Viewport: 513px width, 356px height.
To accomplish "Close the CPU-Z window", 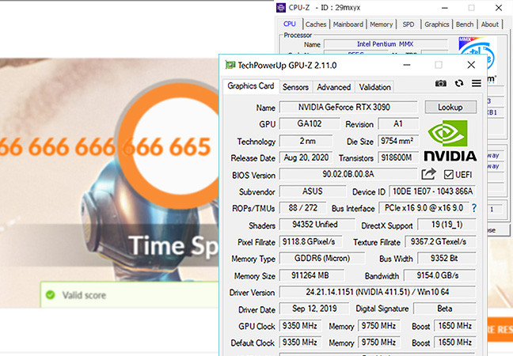I will click(499, 8).
